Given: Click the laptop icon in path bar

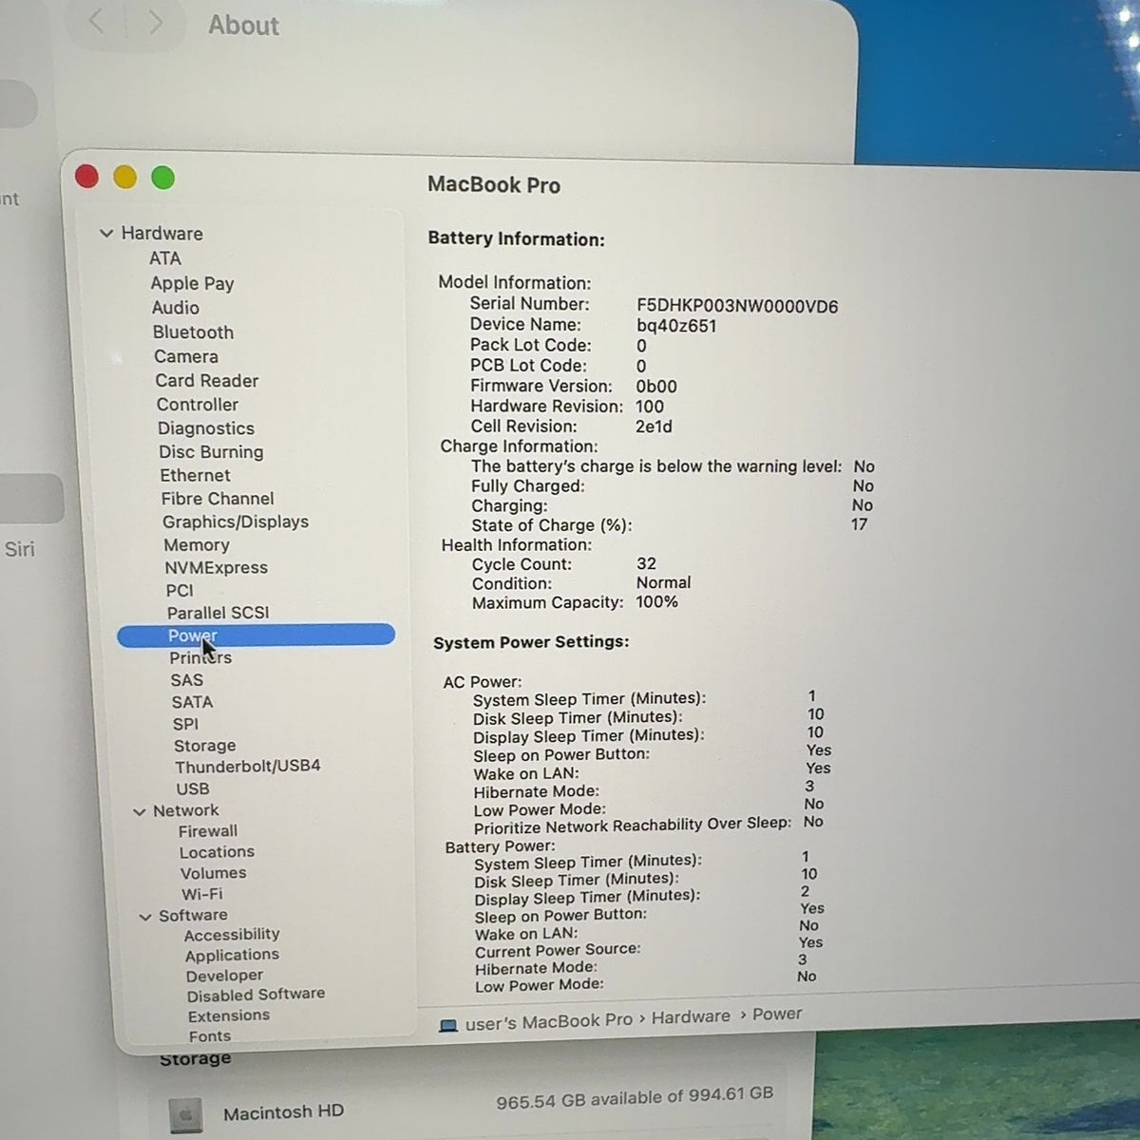Looking at the screenshot, I should click(448, 1026).
